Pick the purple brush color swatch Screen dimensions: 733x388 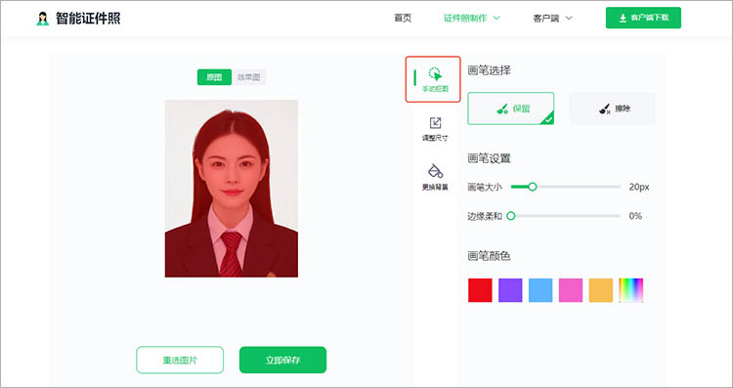click(510, 290)
